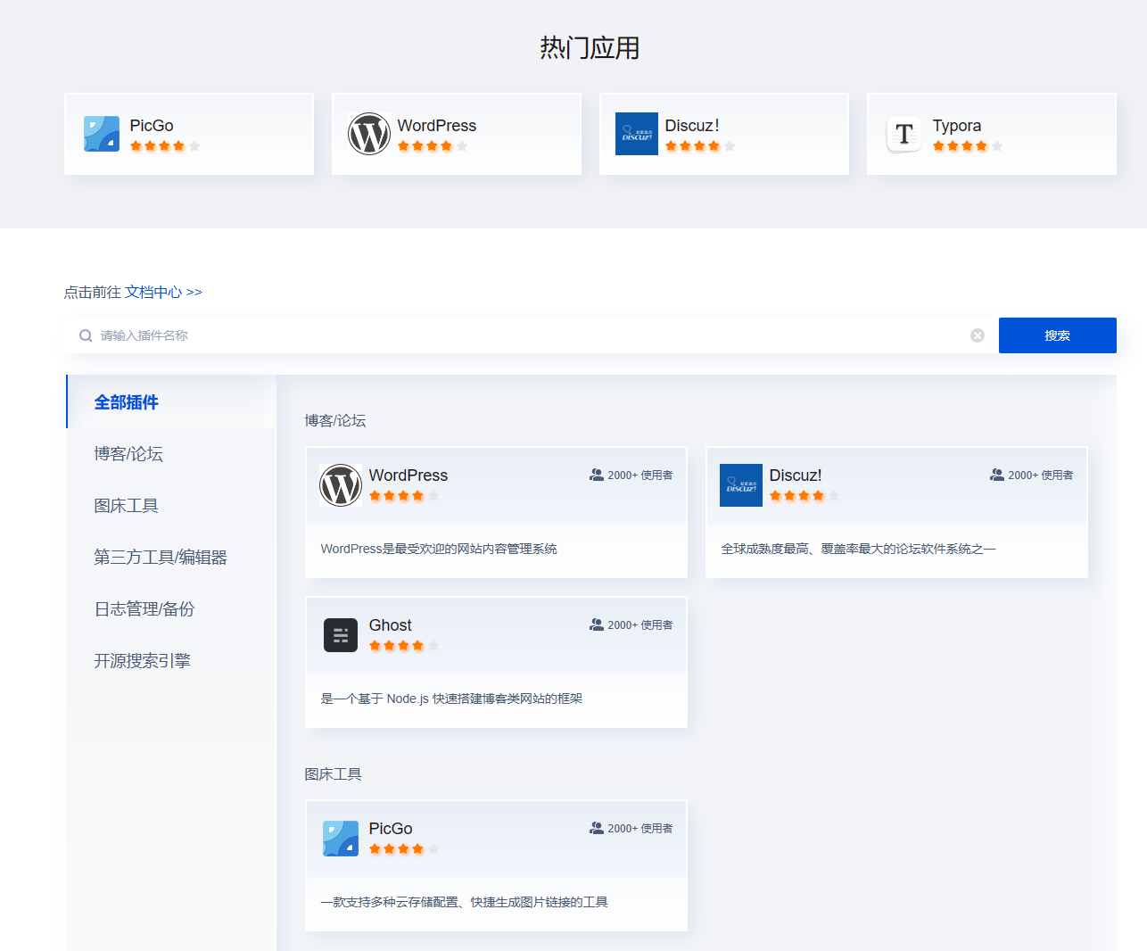Click the users icon on PicGo card
Image resolution: width=1147 pixels, height=951 pixels.
[x=597, y=828]
